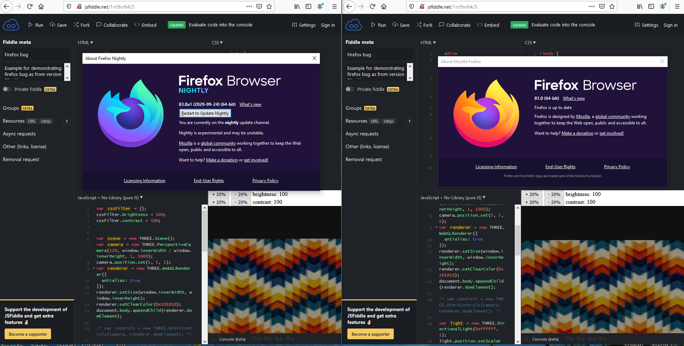Open the HTML panel dropdown
684x346 pixels.
coord(85,42)
